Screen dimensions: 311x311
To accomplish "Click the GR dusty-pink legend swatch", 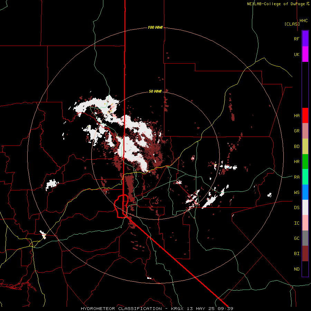I will [305, 131].
